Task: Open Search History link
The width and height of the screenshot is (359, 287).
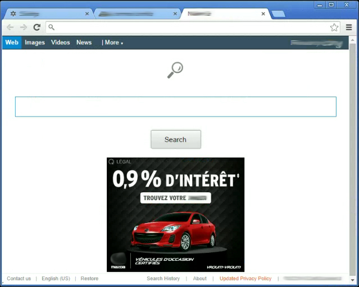Action: point(163,279)
